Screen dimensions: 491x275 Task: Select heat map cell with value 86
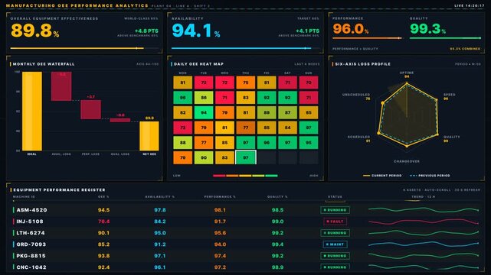[204, 98]
